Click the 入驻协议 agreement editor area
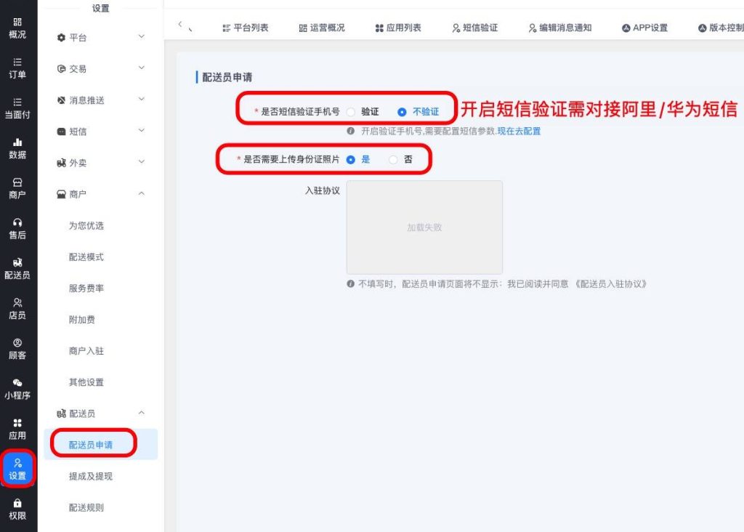The height and width of the screenshot is (532, 744). pyautogui.click(x=424, y=227)
